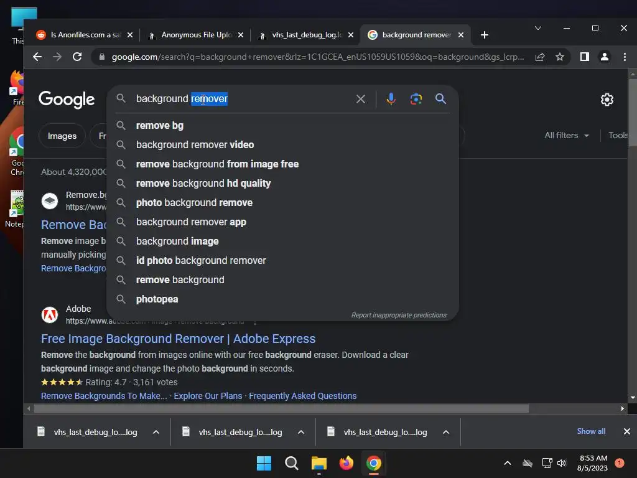This screenshot has width=637, height=478.
Task: Open the tab search chevron
Action: (x=538, y=28)
